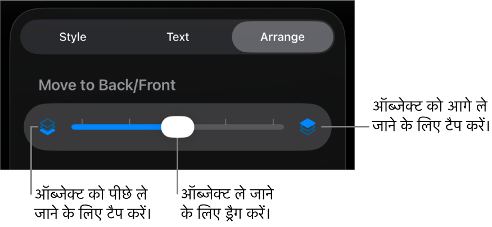492x227 pixels.
Task: Open the Text tab
Action: click(178, 37)
